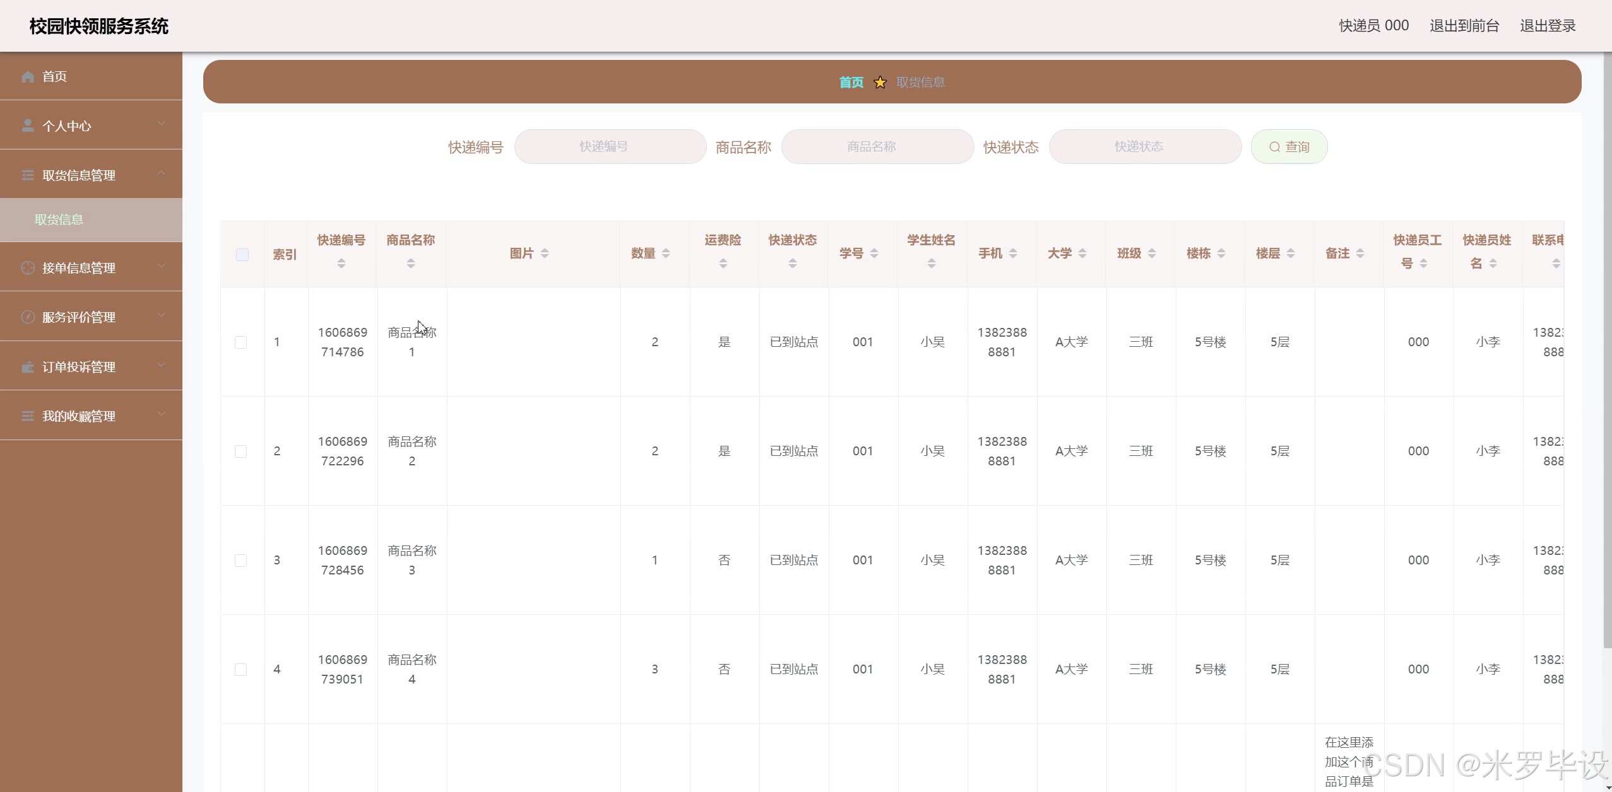Collapse the 取货信息管理 menu chevron
Viewport: 1612px width, 792px height.
[162, 173]
